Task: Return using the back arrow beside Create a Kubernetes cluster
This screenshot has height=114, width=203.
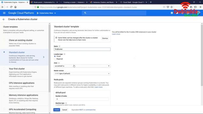Action: [x=3, y=19]
